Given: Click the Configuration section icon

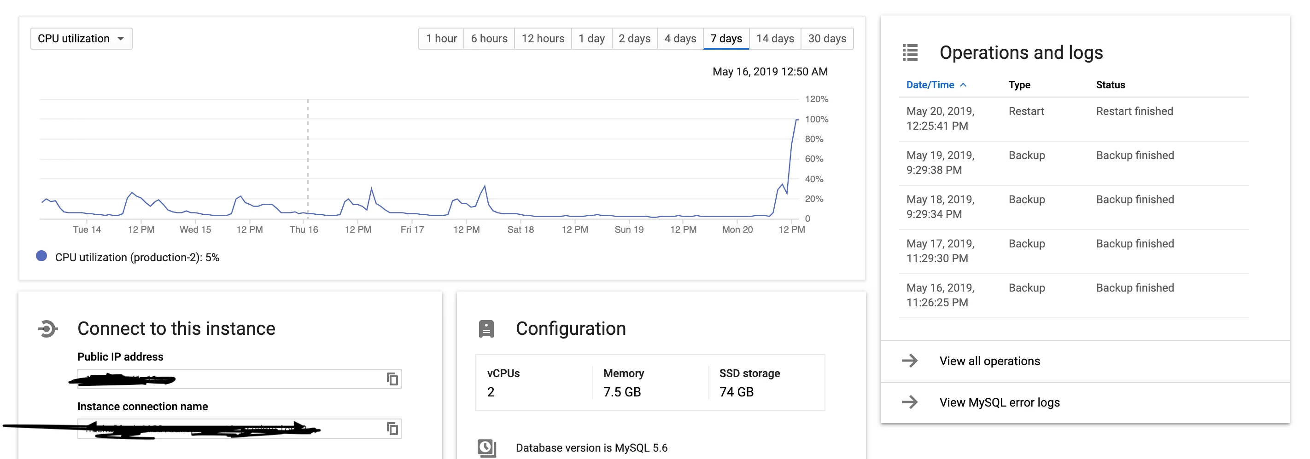Looking at the screenshot, I should coord(486,328).
